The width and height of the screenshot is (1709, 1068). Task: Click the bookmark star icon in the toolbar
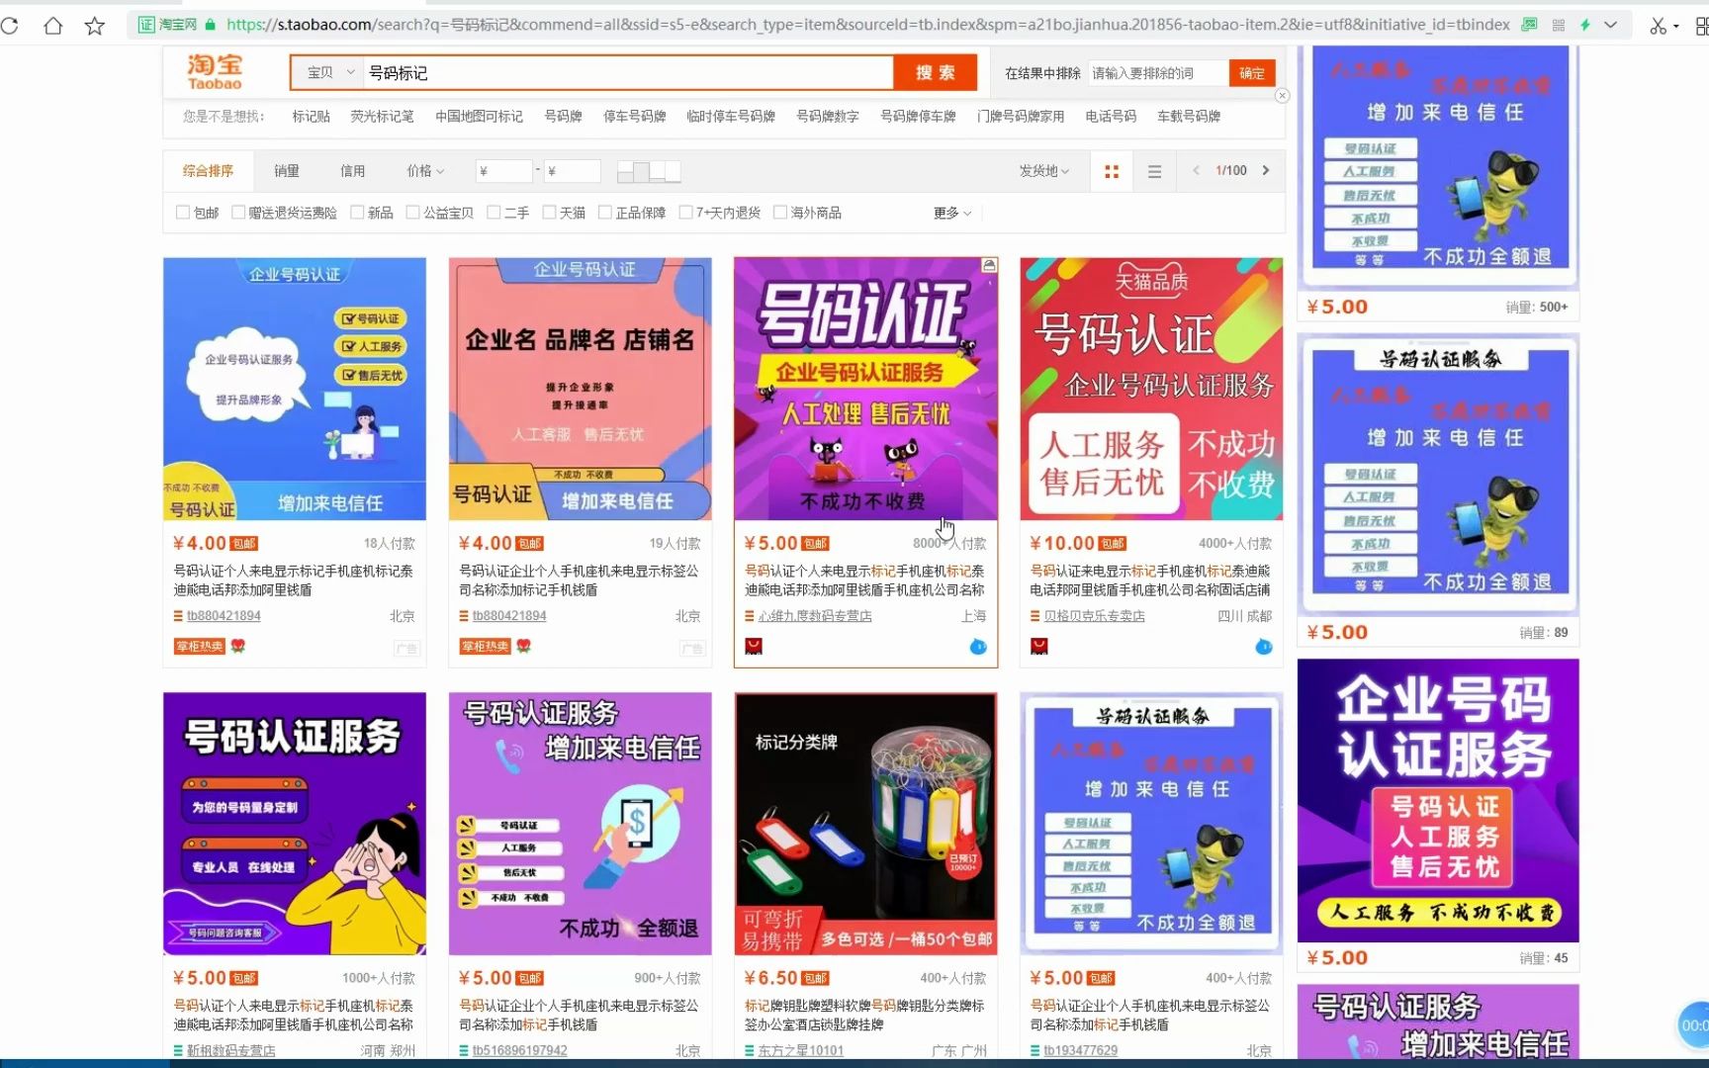point(94,26)
